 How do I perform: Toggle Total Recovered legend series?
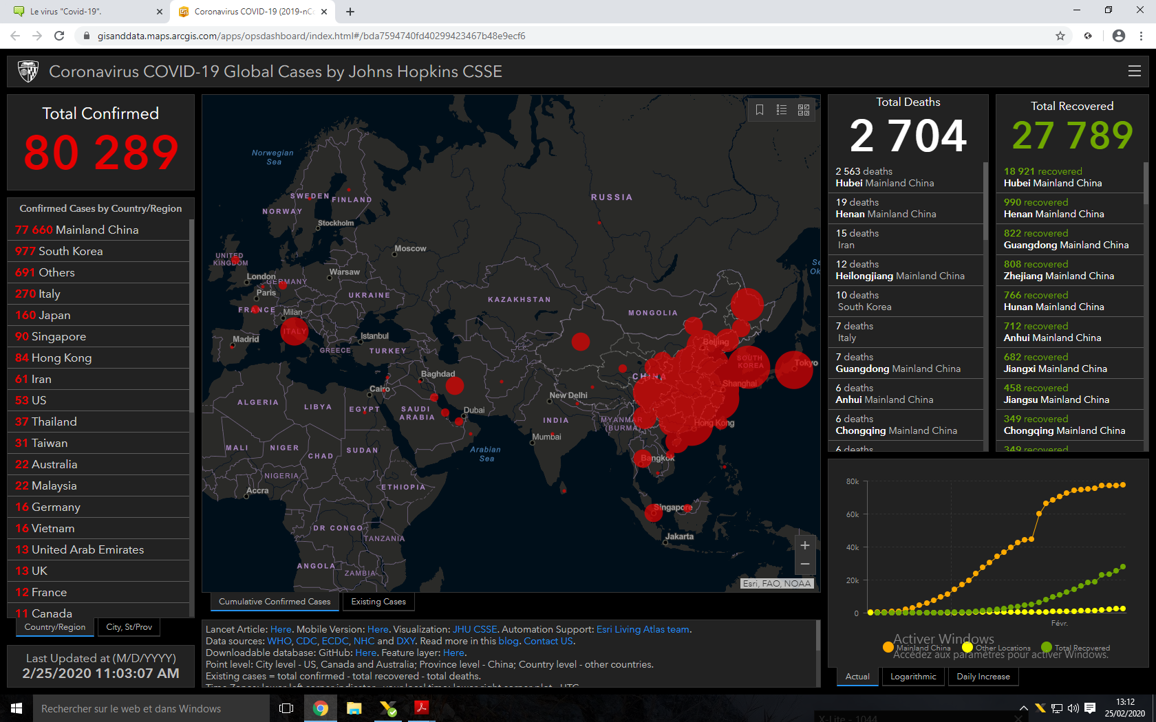(1075, 647)
